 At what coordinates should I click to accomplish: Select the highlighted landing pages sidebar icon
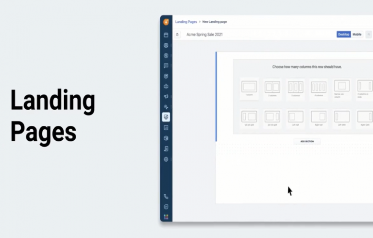pos(166,117)
